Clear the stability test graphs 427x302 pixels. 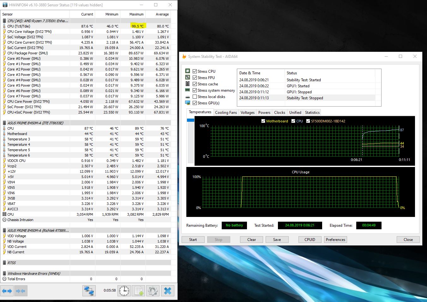pyautogui.click(x=252, y=240)
